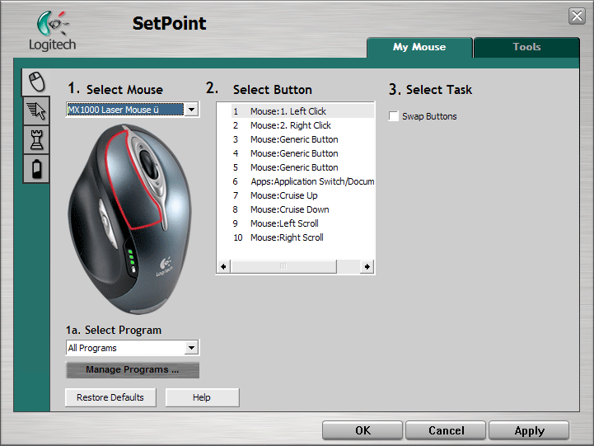Select Mouse:2. Right Click row
This screenshot has height=446, width=594.
click(302, 125)
